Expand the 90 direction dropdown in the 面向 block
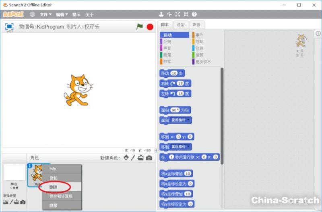Screen dimensions: 322x212 pyautogui.click(x=175, y=110)
